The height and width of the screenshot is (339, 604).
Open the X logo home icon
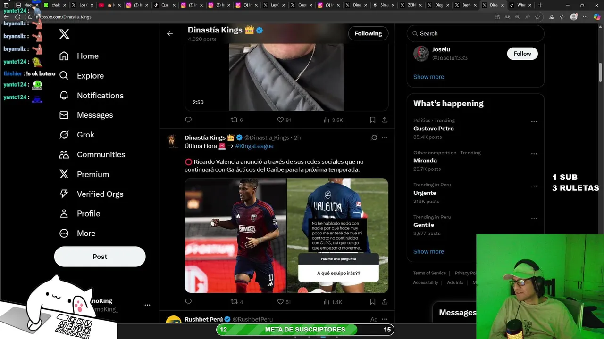pyautogui.click(x=64, y=34)
